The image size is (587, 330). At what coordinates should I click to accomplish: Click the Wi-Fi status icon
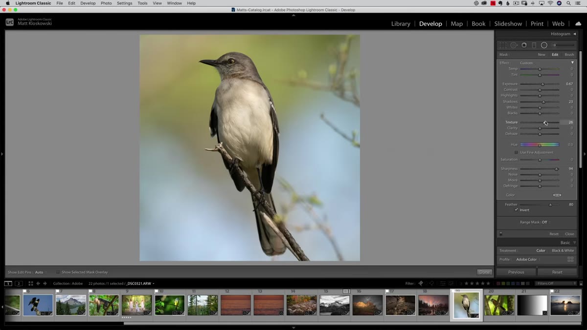pos(550,3)
